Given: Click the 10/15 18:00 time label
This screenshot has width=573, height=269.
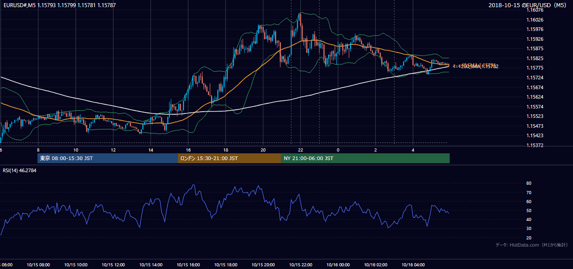Looking at the screenshot, I should (x=226, y=265).
